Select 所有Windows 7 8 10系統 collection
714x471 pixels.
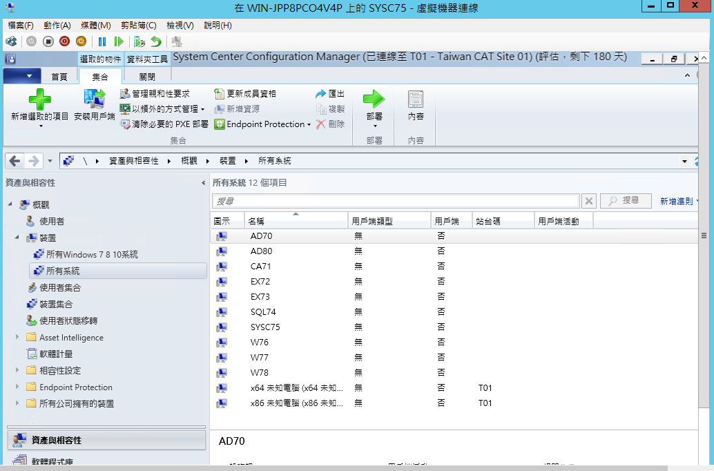click(x=92, y=254)
